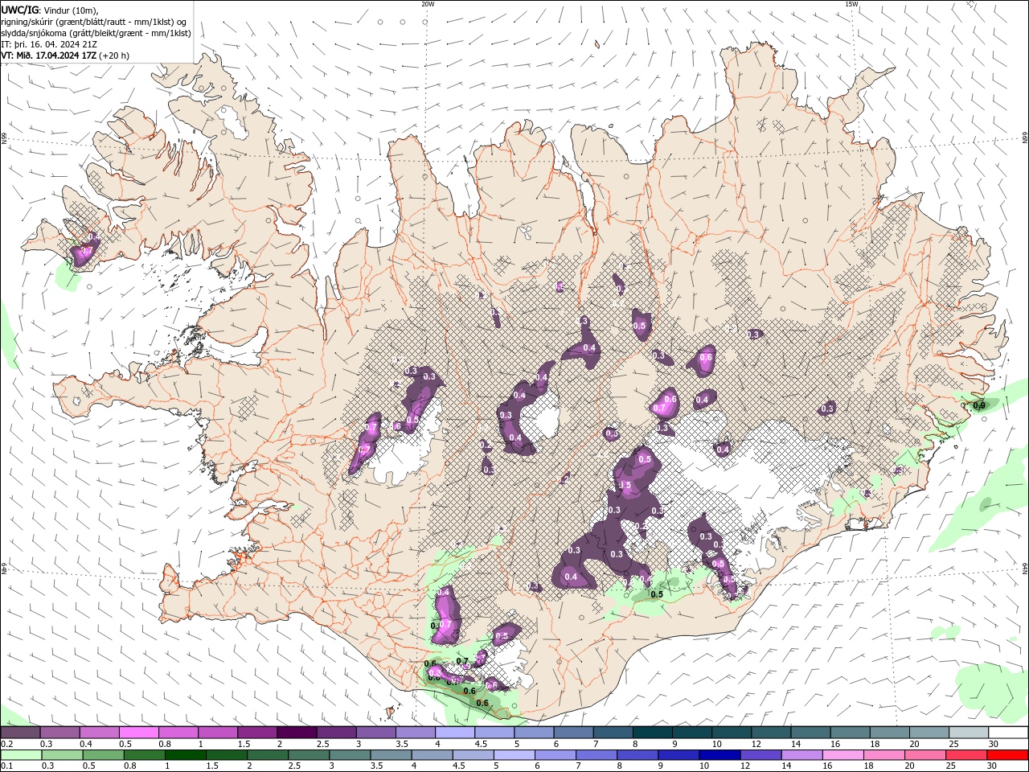
Task: Click the black '0.5' value on the southern green patch
Action: (656, 594)
